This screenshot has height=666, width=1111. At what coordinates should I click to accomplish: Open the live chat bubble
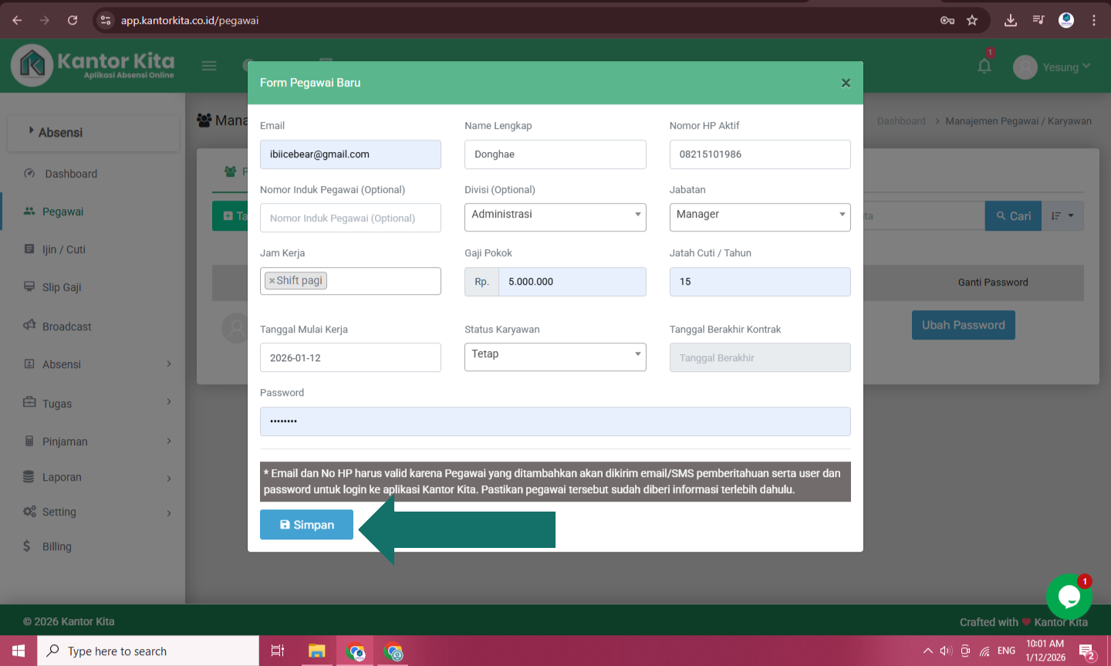pyautogui.click(x=1069, y=596)
